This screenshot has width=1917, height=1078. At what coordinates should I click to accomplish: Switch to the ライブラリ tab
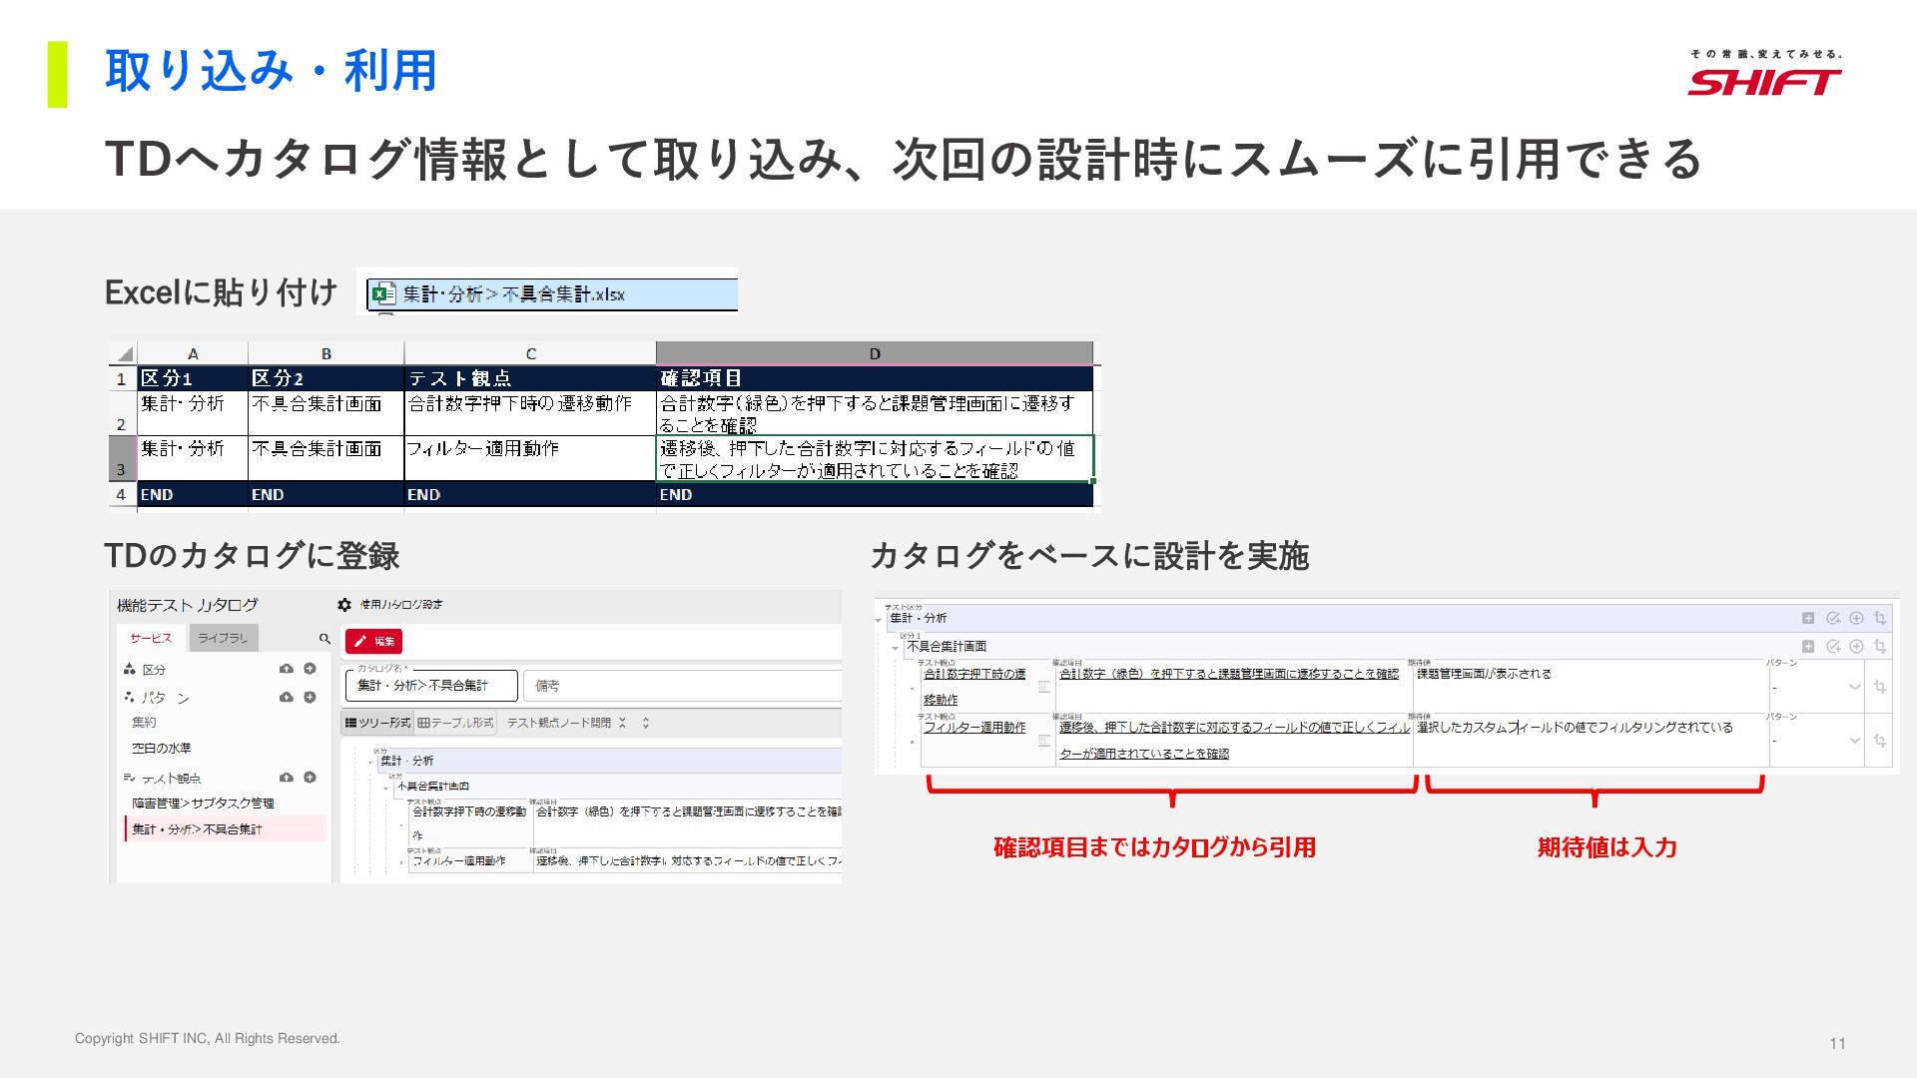(x=223, y=638)
